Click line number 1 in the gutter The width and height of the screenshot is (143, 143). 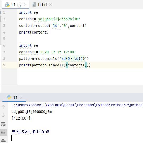[x=4, y=12]
